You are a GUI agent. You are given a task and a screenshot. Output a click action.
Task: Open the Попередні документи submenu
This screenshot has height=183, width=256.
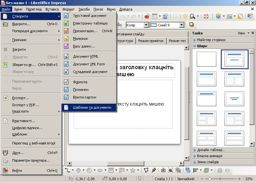pos(31,31)
